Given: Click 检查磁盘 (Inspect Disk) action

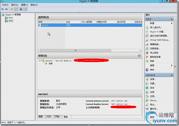Looking at the screenshot, I should (155, 49).
